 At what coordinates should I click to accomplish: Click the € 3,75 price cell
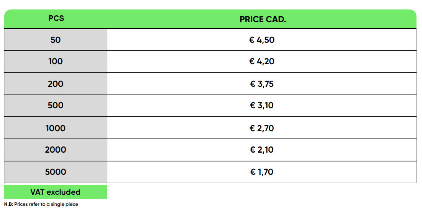(x=262, y=84)
